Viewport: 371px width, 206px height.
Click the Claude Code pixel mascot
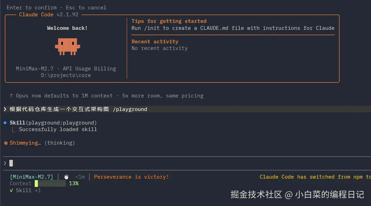tap(67, 46)
